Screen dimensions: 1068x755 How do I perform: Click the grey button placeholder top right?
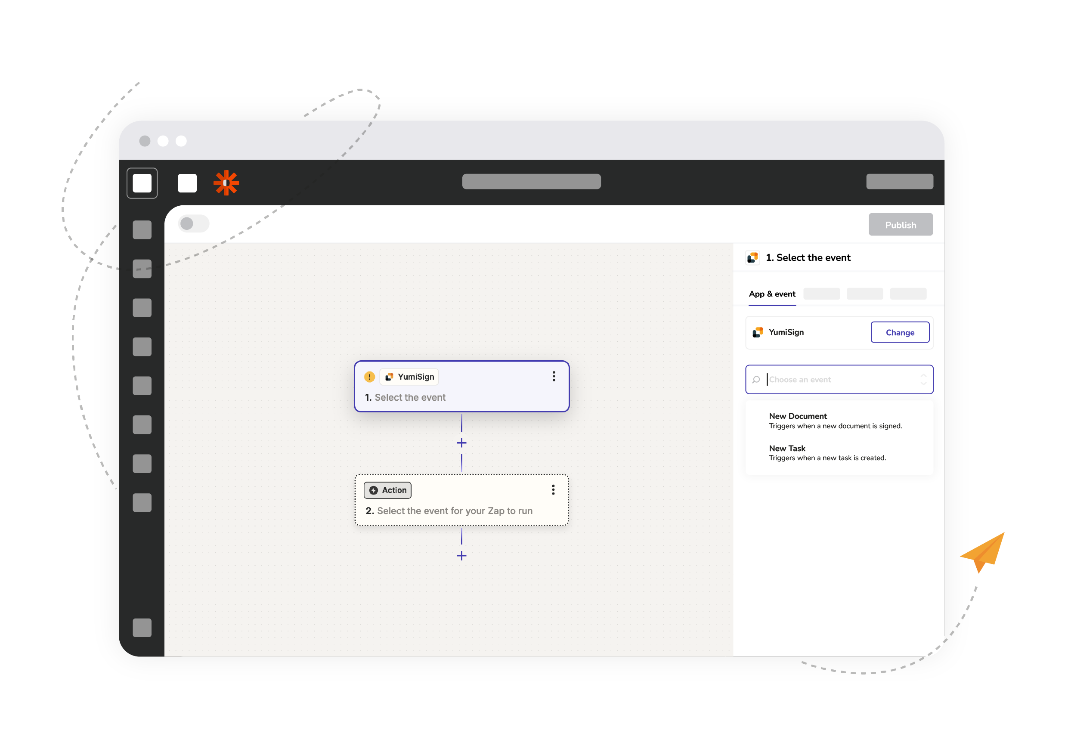(x=900, y=181)
